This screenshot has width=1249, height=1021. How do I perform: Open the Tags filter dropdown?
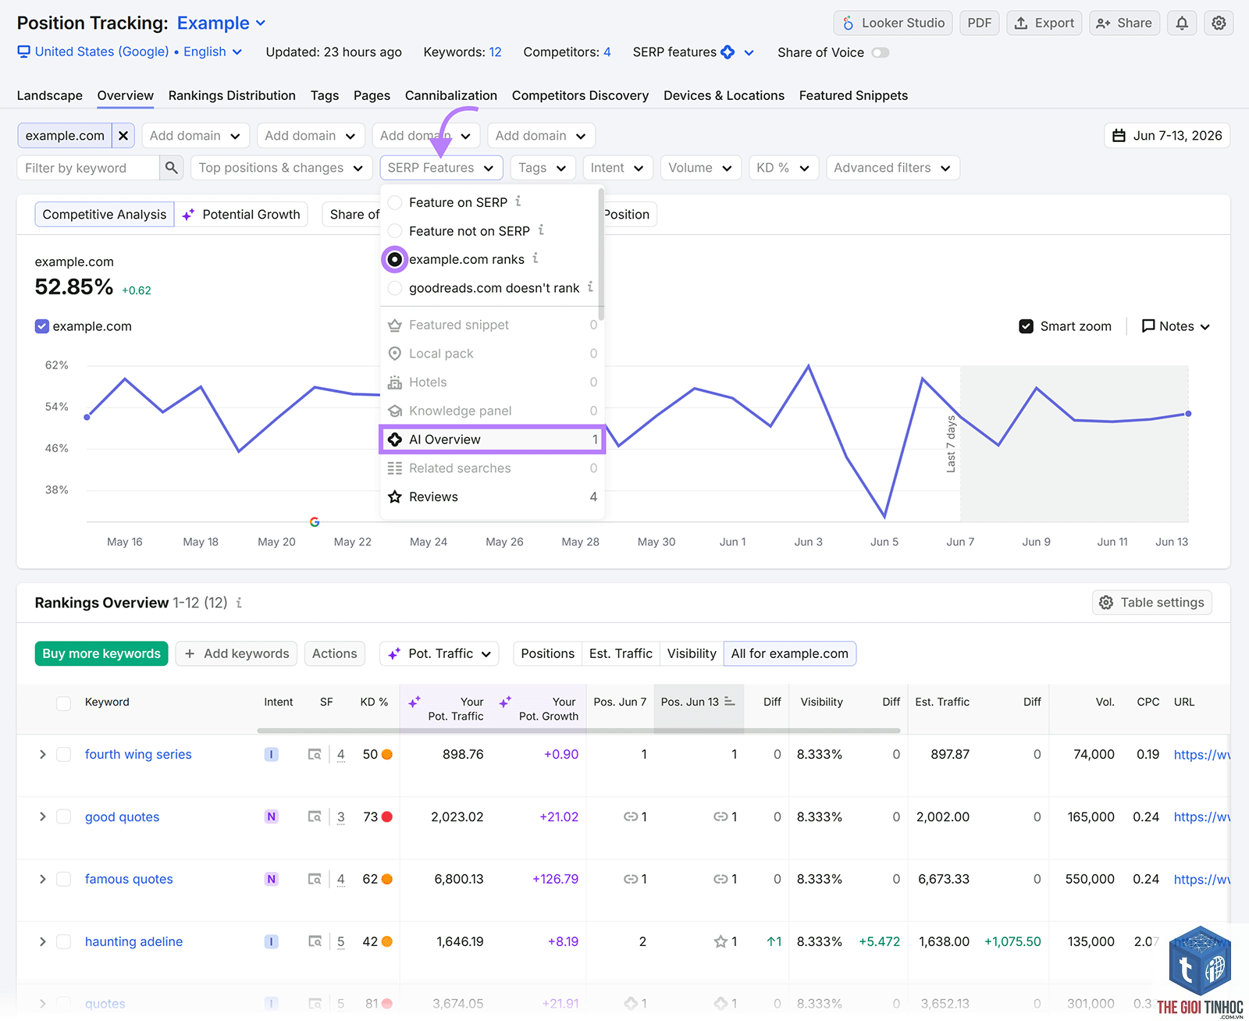point(543,168)
